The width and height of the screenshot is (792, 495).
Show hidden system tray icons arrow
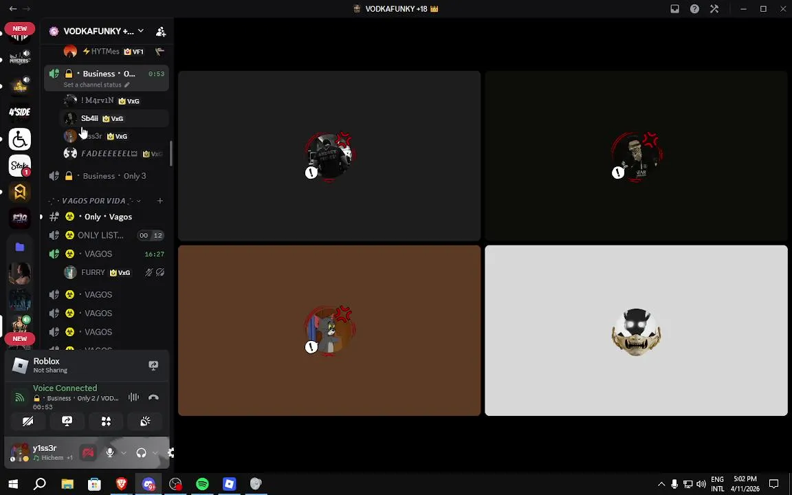coord(661,484)
